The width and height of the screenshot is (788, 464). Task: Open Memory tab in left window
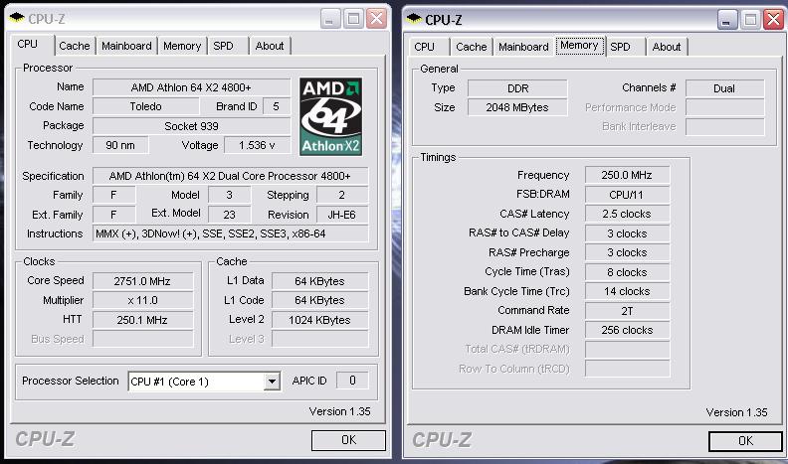pos(182,46)
